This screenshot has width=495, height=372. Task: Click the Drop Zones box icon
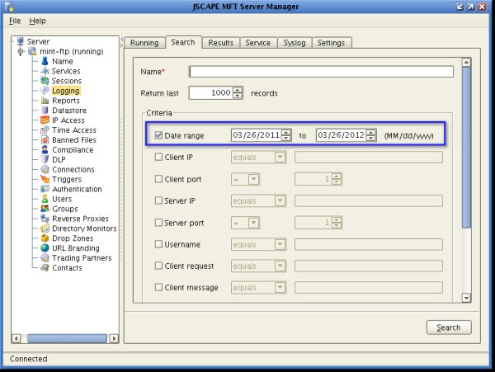[x=45, y=238]
